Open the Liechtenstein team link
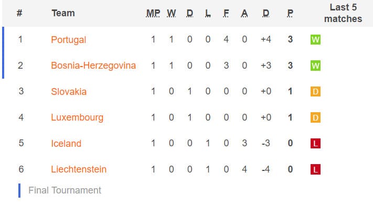This screenshot has width=373, height=205. (x=79, y=169)
